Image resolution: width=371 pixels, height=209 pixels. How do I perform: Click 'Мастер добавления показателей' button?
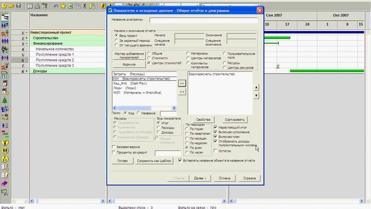129,56
